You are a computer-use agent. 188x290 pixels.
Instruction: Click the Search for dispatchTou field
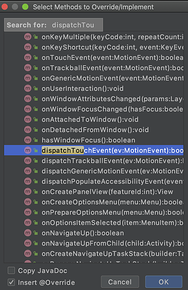pos(54,25)
